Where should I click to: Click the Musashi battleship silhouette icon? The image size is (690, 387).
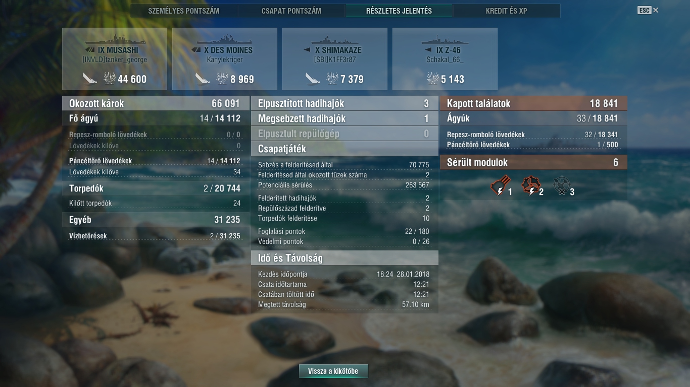point(115,40)
